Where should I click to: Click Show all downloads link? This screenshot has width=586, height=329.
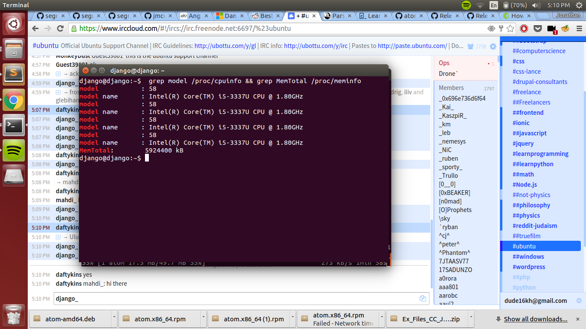[x=535, y=319]
